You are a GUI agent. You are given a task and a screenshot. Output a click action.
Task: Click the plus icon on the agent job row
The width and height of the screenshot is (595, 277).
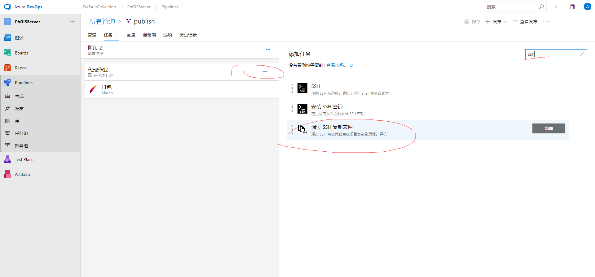pos(265,72)
